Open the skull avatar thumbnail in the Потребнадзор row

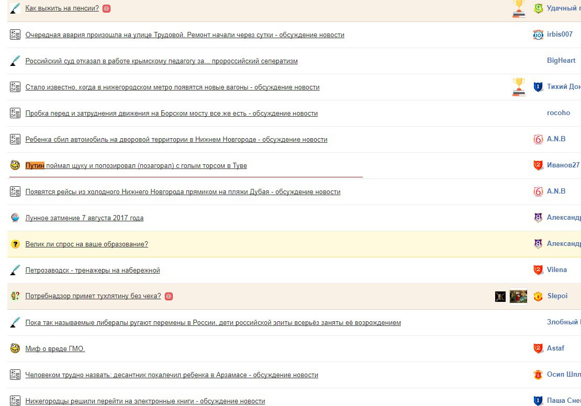tap(500, 296)
